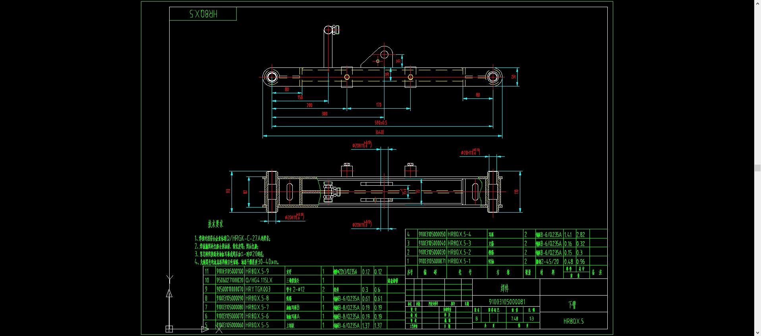Select the note line ending in 30-40μm
The height and width of the screenshot is (336, 761).
[x=237, y=262]
